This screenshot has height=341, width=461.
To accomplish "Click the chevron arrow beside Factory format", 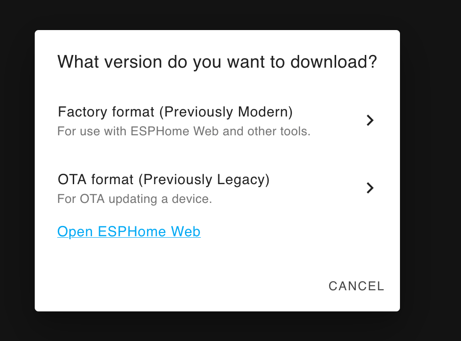I will click(370, 120).
